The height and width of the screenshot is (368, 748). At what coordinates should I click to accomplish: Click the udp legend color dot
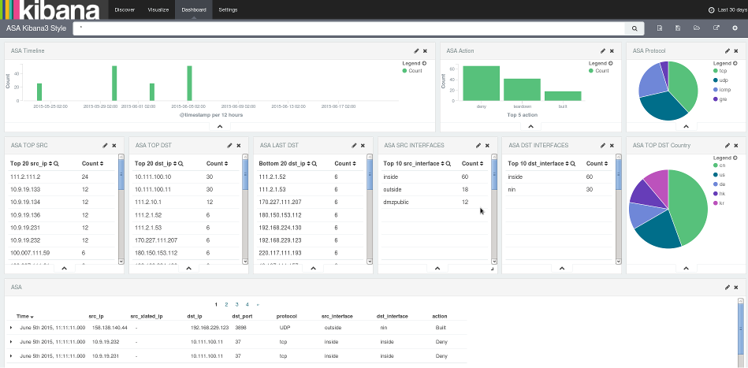pyautogui.click(x=716, y=80)
